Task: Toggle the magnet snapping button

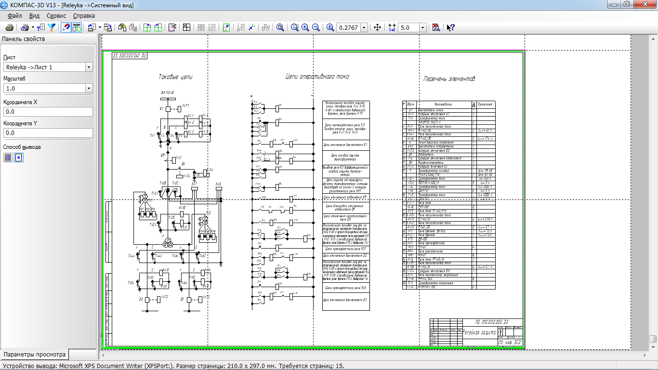Action: pos(66,27)
